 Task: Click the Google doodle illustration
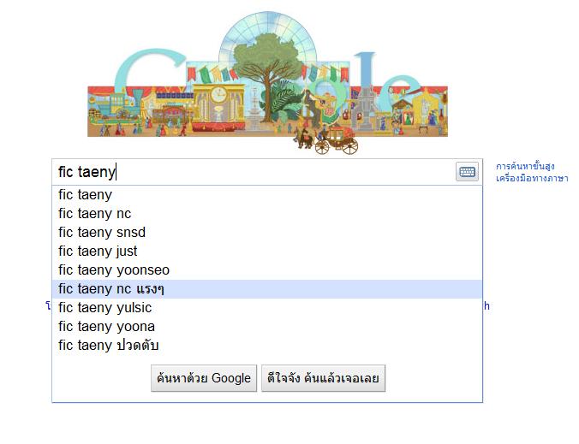268,83
